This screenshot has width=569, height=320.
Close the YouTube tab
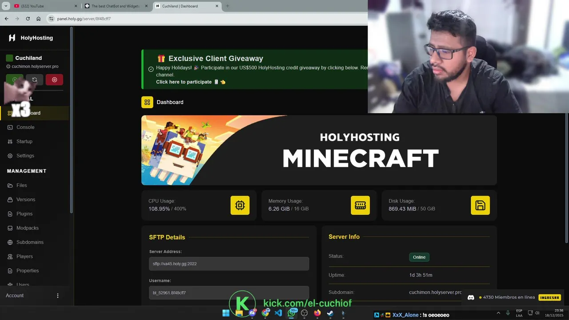click(x=75, y=6)
